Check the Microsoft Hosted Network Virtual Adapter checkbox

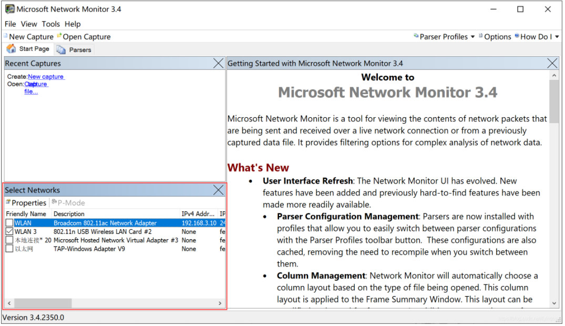coord(10,240)
